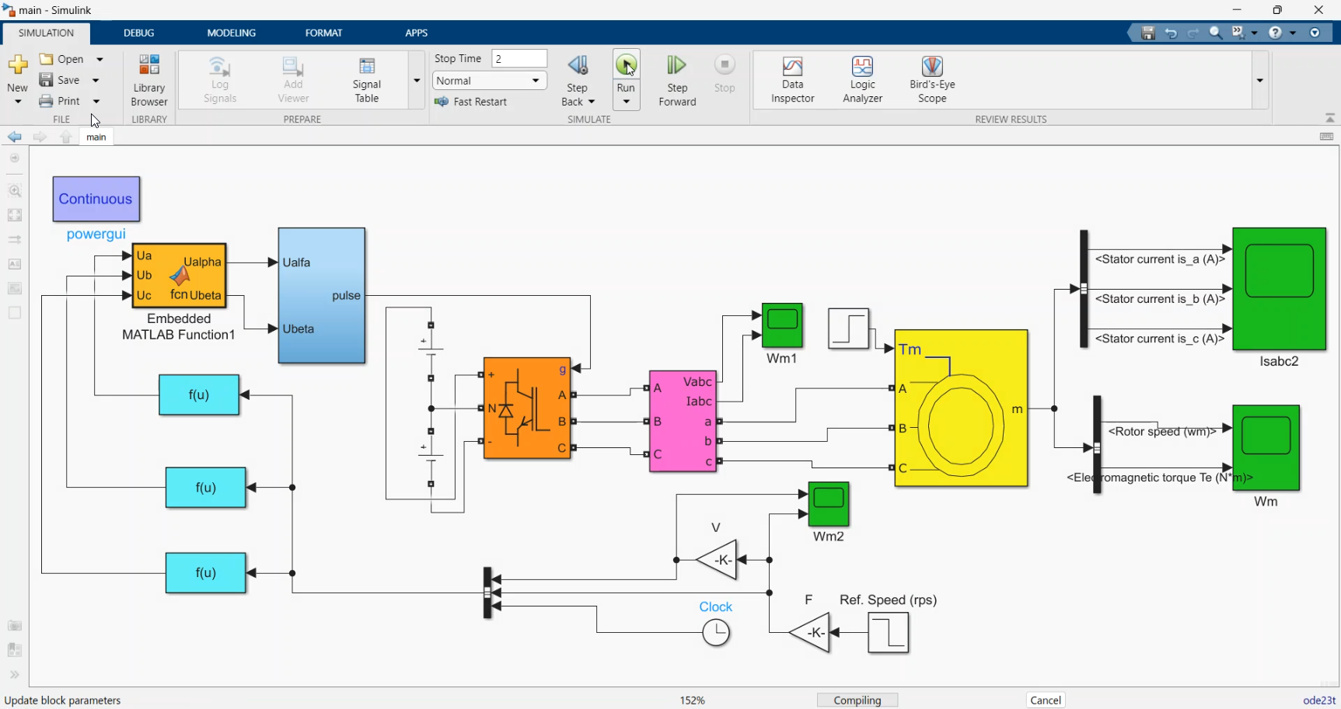This screenshot has width=1341, height=709.
Task: Click the Save button in the File section
Action: [60, 80]
